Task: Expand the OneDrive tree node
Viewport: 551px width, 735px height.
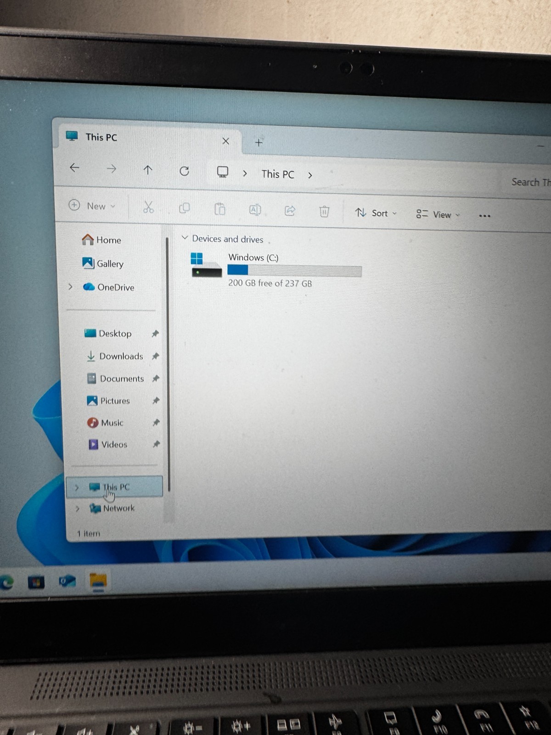Action: (x=70, y=287)
